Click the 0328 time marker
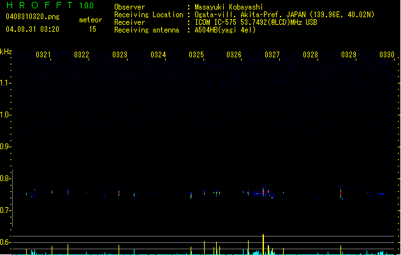The width and height of the screenshot is (401, 255). [x=310, y=55]
